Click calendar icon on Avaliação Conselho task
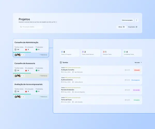Screen dimensions: 155x129 pyautogui.click(x=62, y=72)
